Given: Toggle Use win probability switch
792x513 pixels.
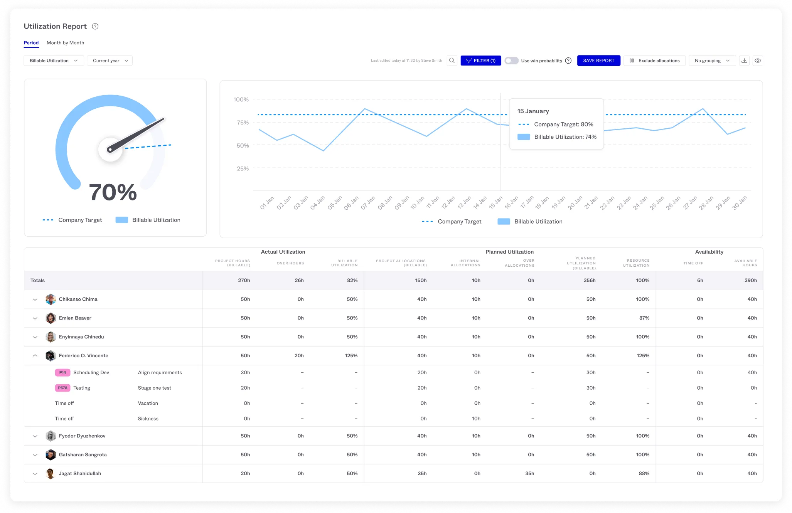Looking at the screenshot, I should [511, 61].
